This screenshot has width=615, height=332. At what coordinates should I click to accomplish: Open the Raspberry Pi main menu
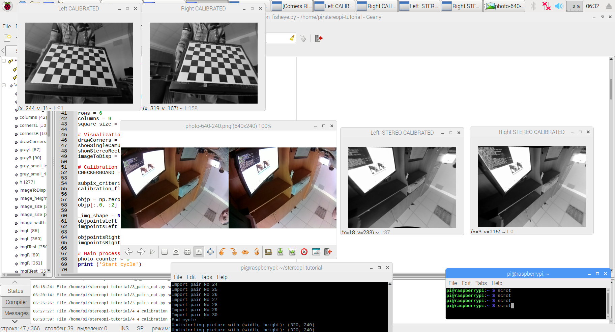[x=7, y=6]
